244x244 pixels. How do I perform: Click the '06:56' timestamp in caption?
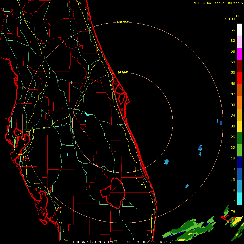[x=165, y=242]
